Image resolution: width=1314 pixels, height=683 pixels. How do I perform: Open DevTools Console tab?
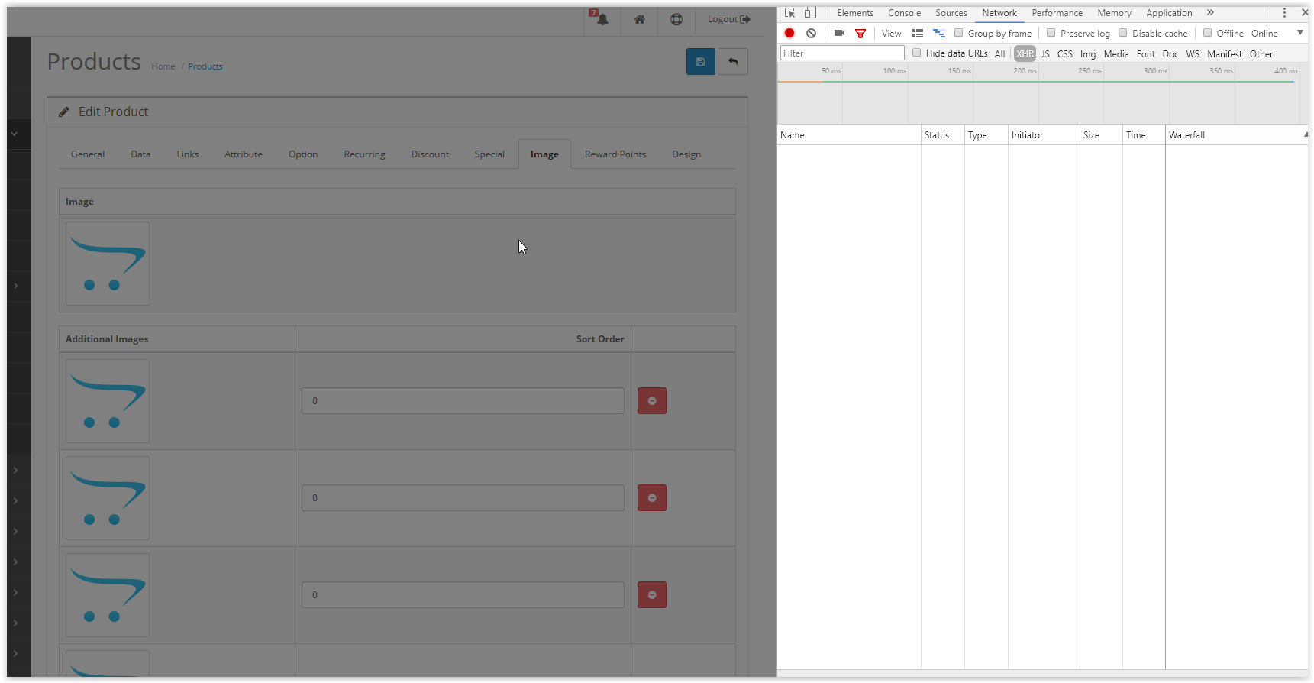904,13
